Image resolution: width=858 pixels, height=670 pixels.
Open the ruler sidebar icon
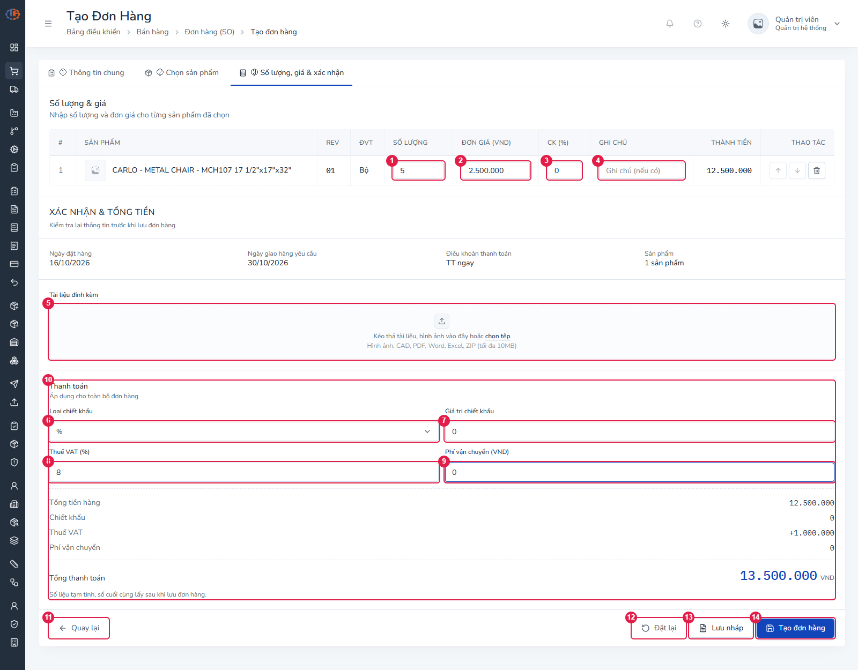[14, 564]
